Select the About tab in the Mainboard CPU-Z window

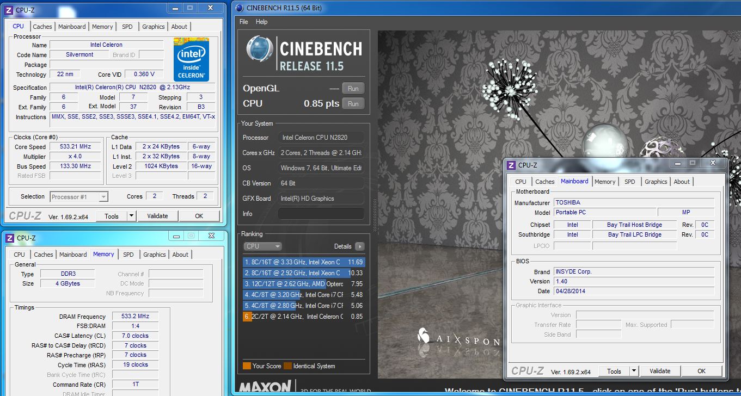[682, 182]
